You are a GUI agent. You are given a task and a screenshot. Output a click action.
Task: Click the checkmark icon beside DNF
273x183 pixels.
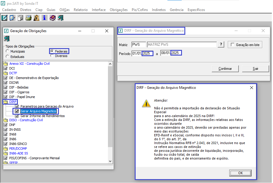coord(6,125)
